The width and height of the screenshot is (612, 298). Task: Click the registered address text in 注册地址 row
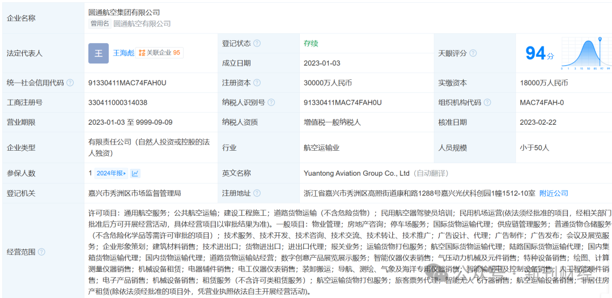419,193
